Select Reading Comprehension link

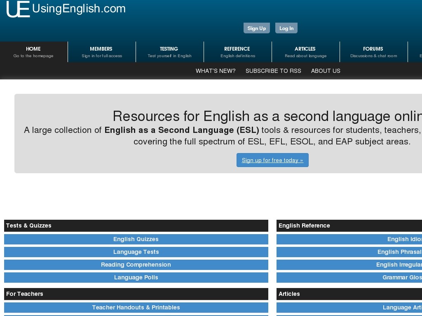pyautogui.click(x=136, y=265)
